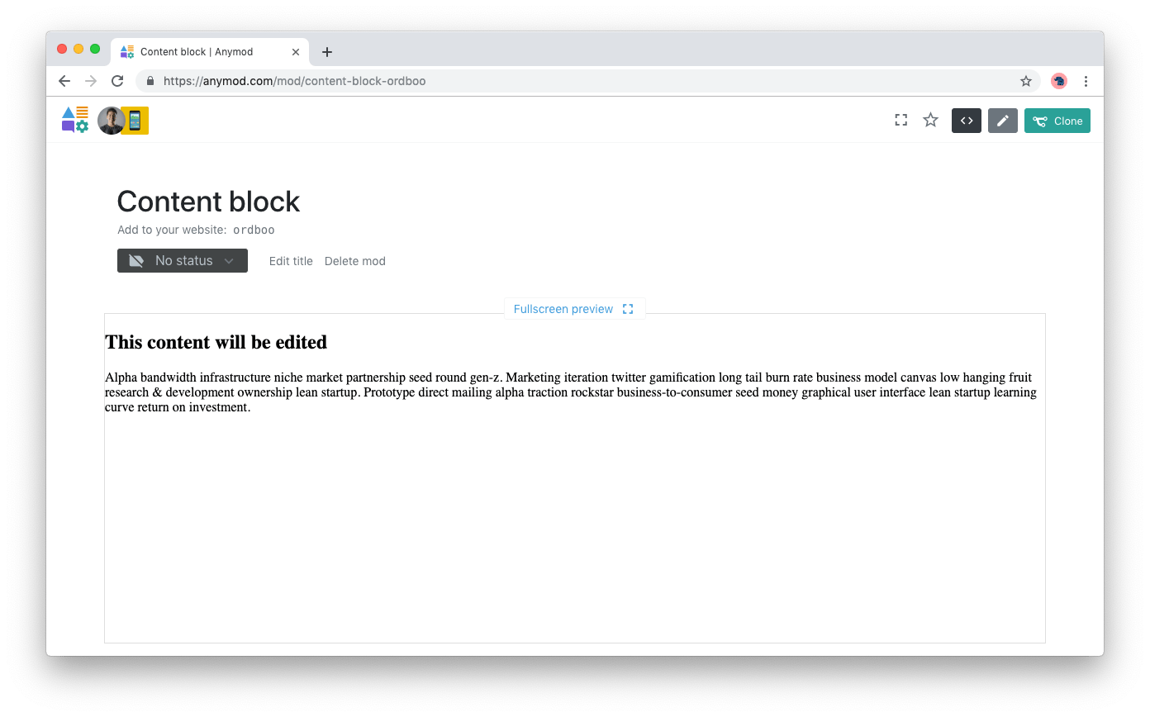
Task: Click the yellow phone mod icon
Action: point(135,121)
